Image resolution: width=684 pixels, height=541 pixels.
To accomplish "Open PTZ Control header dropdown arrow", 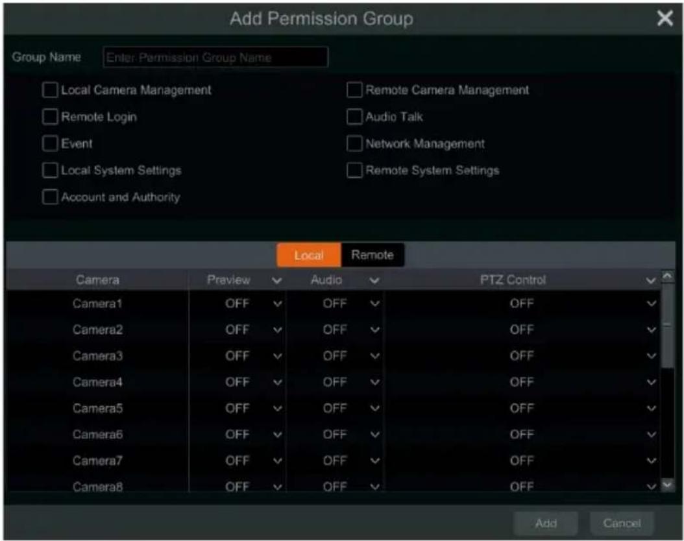I will (651, 280).
